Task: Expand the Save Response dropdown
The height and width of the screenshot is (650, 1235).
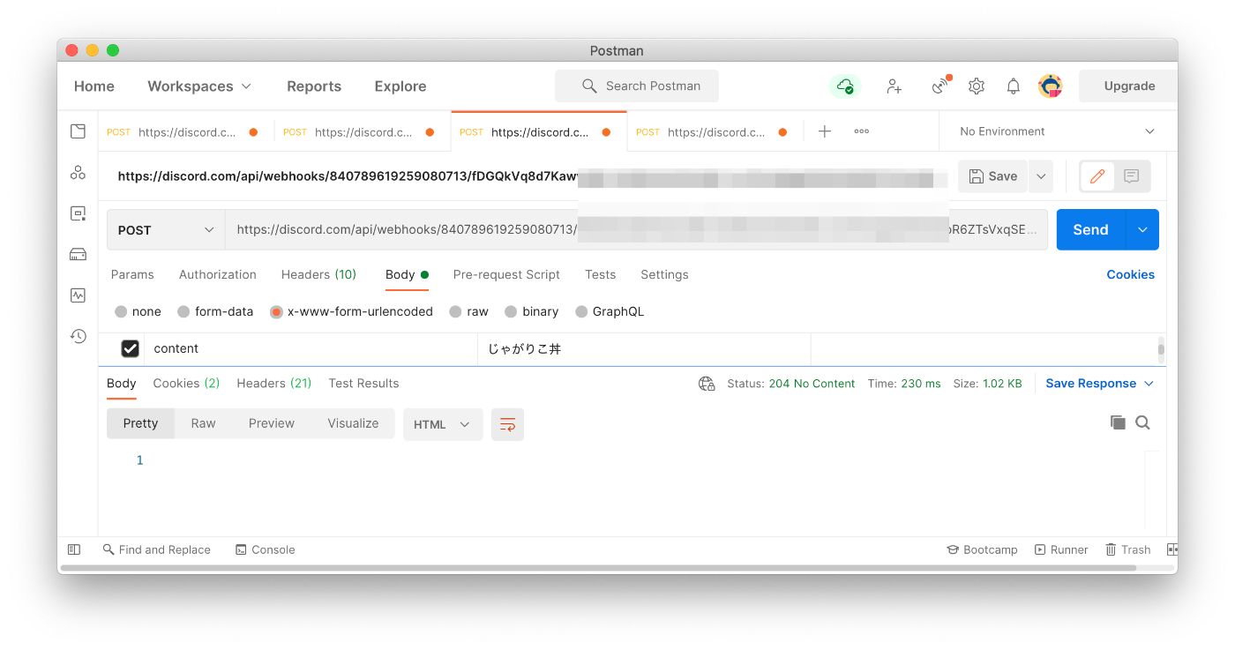Action: pos(1149,384)
